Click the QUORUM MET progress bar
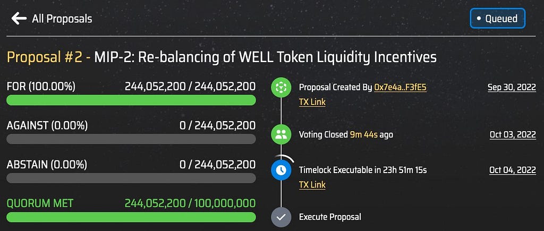This screenshot has width=544, height=231. [x=131, y=217]
